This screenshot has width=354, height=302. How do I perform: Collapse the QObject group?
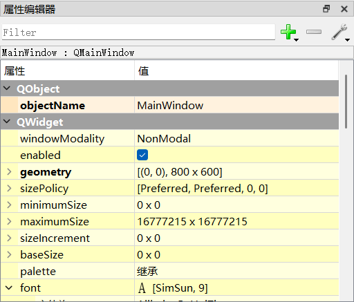pyautogui.click(x=7, y=88)
